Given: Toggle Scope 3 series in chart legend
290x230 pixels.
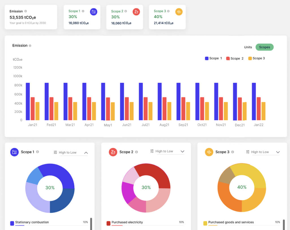Looking at the screenshot, I should point(257,58).
